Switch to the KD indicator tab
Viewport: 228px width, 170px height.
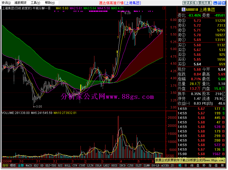coord(42,165)
